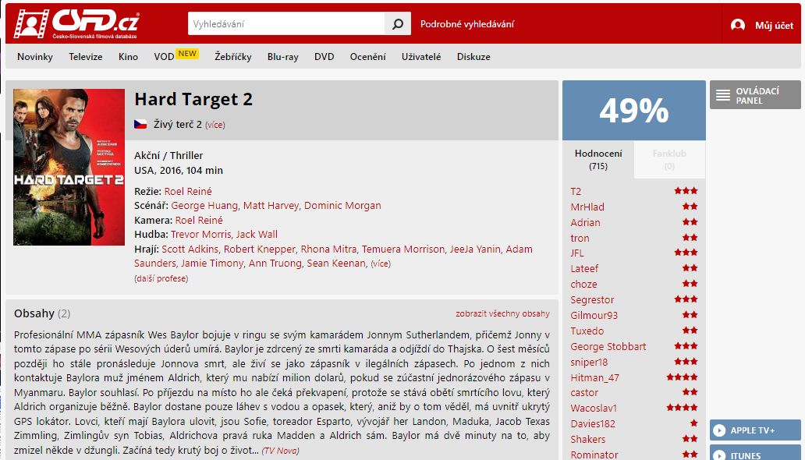805x460 pixels.
Task: Open user Shakers's profile
Action: click(x=588, y=440)
